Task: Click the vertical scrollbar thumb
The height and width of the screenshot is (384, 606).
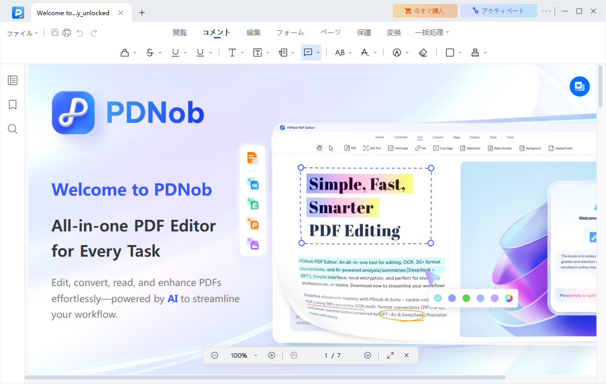Action: 601,86
